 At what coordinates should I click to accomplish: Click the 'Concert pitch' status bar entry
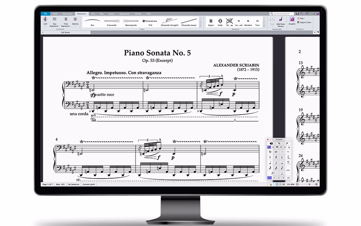point(88,184)
